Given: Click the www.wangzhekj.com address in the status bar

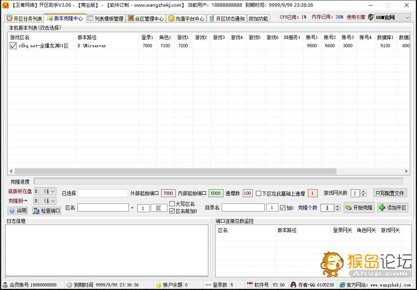Looking at the screenshot, I should (390, 285).
